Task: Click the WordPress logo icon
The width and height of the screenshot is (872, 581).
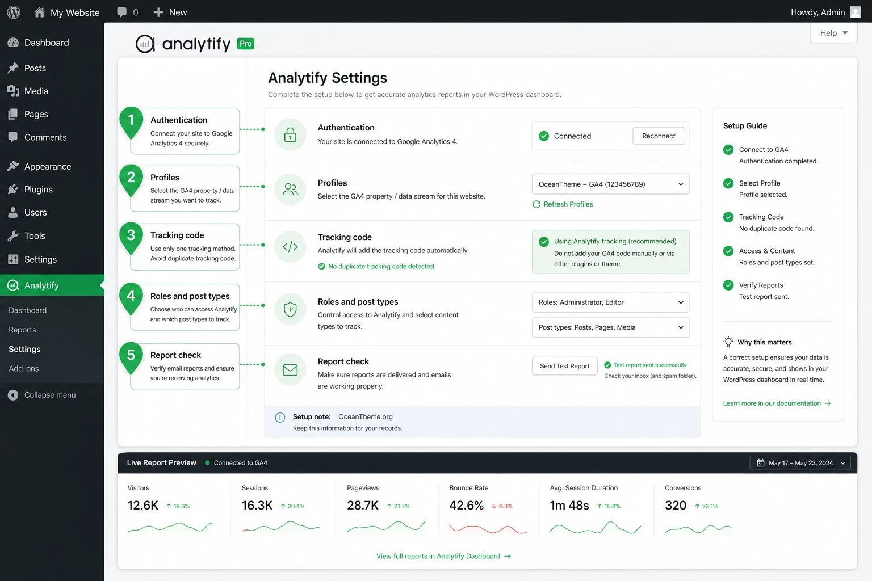Action: pyautogui.click(x=14, y=12)
